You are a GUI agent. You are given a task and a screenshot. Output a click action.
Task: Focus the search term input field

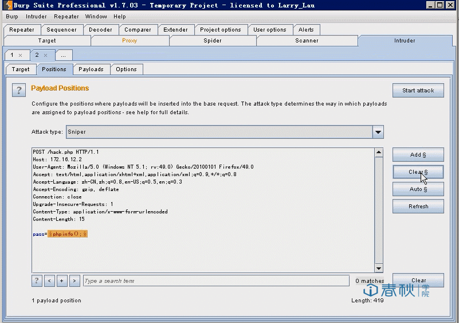(216, 281)
